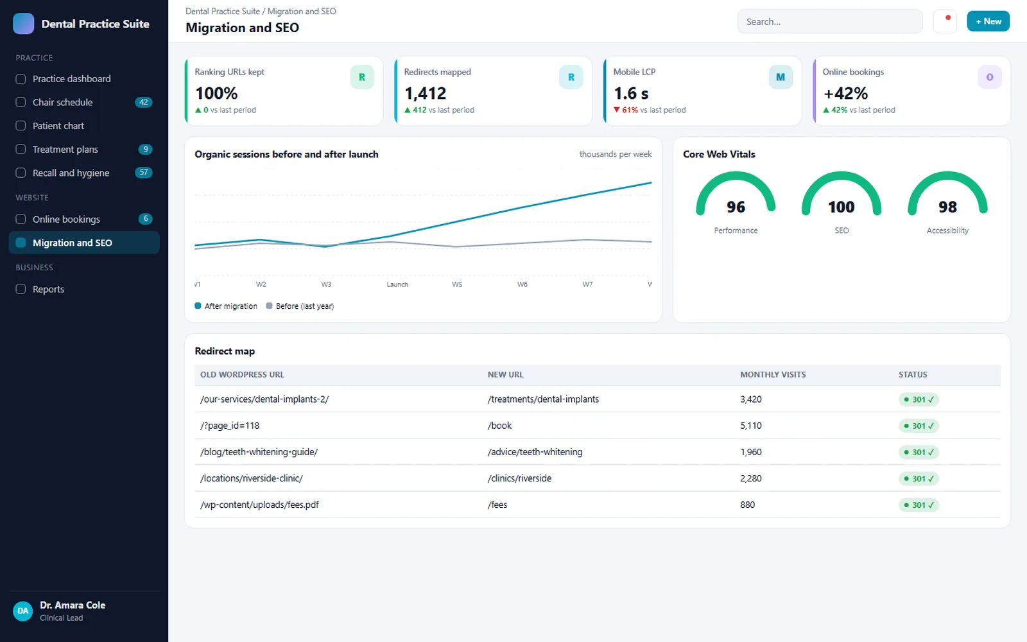Click the + New button
This screenshot has width=1027, height=642.
coord(988,21)
